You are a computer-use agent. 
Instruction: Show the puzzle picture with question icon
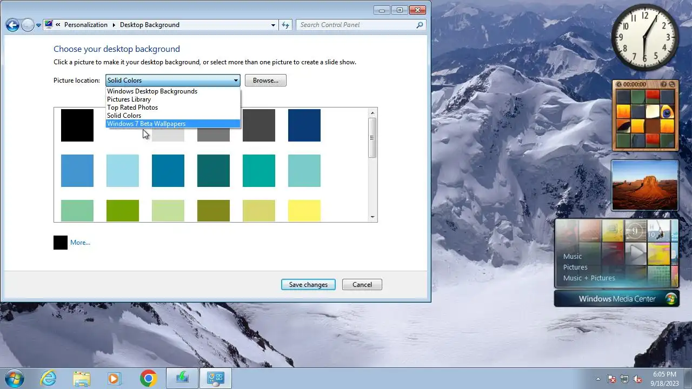click(664, 84)
